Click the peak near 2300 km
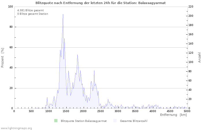 [94, 71]
